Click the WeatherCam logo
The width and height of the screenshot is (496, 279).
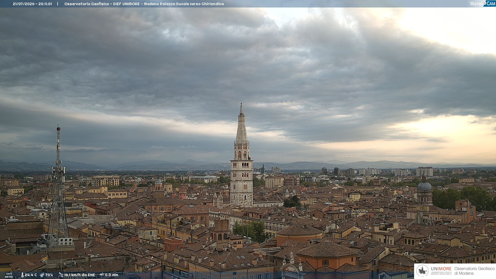coord(483,4)
